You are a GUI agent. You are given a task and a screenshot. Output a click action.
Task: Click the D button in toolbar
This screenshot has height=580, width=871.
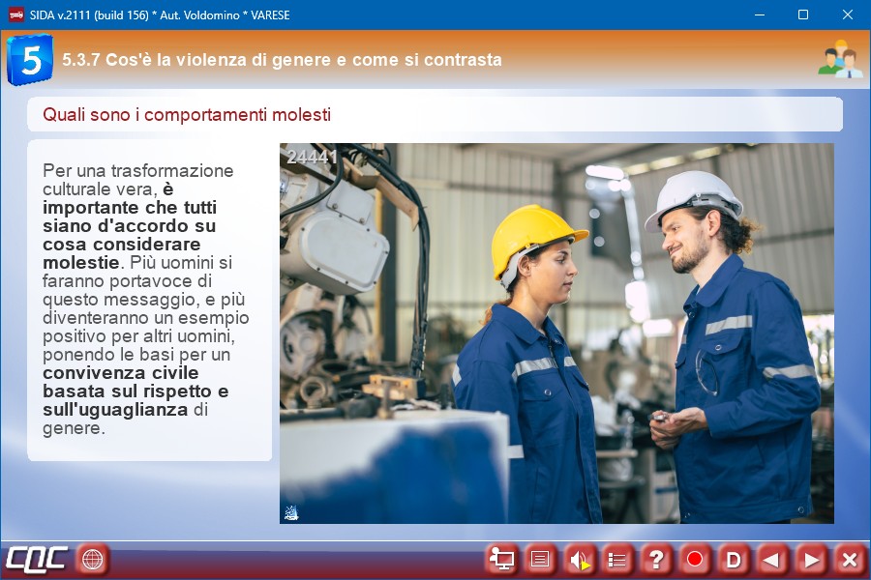click(x=734, y=559)
